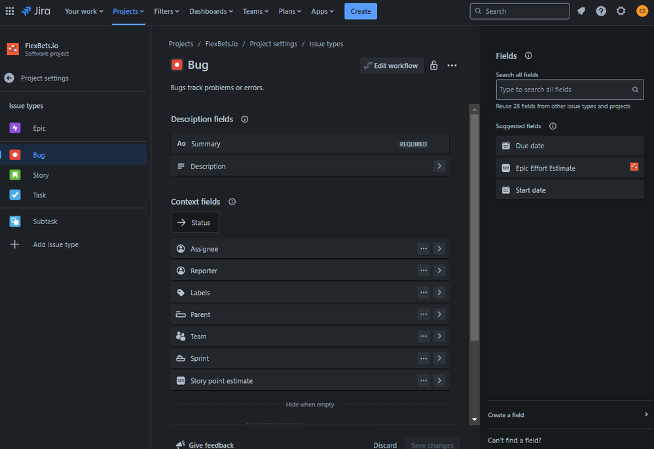Select the Subtask issue type

[x=73, y=221]
